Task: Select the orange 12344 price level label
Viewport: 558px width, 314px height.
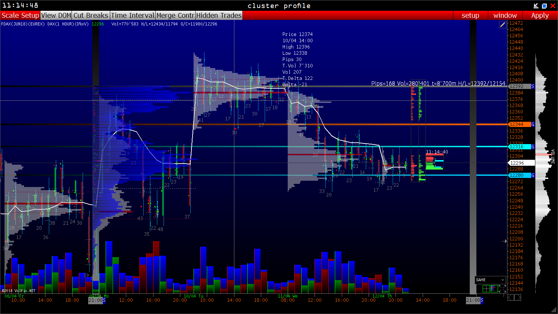Action: (519, 124)
